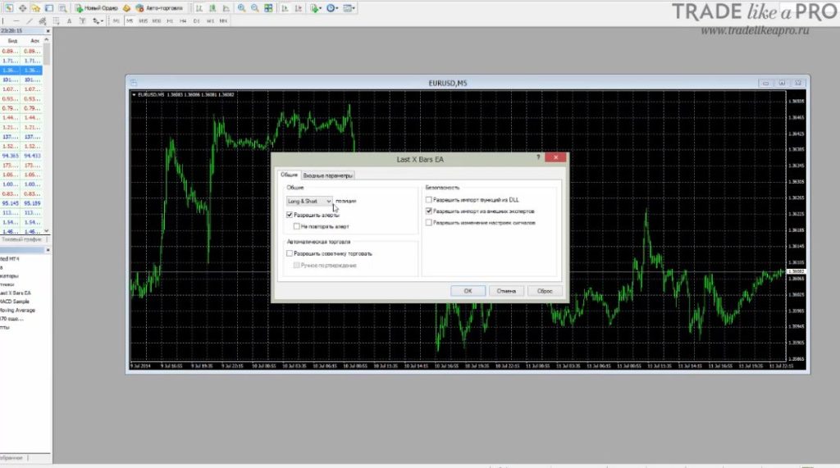Screen dimensions: 840x468
Task: Enable allow DLL function imports checkbox
Action: 428,199
